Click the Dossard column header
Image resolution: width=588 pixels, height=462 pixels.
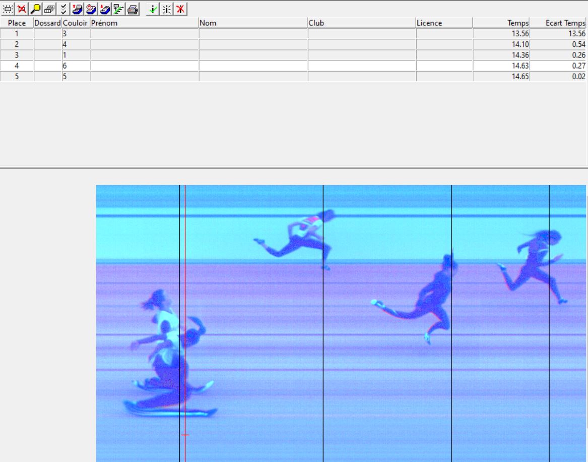48,23
